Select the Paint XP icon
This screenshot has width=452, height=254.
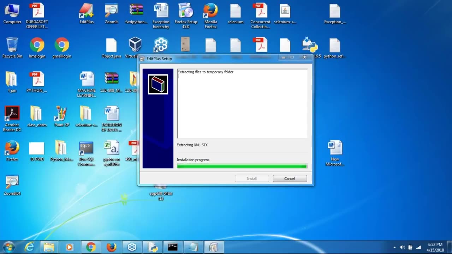pyautogui.click(x=62, y=116)
